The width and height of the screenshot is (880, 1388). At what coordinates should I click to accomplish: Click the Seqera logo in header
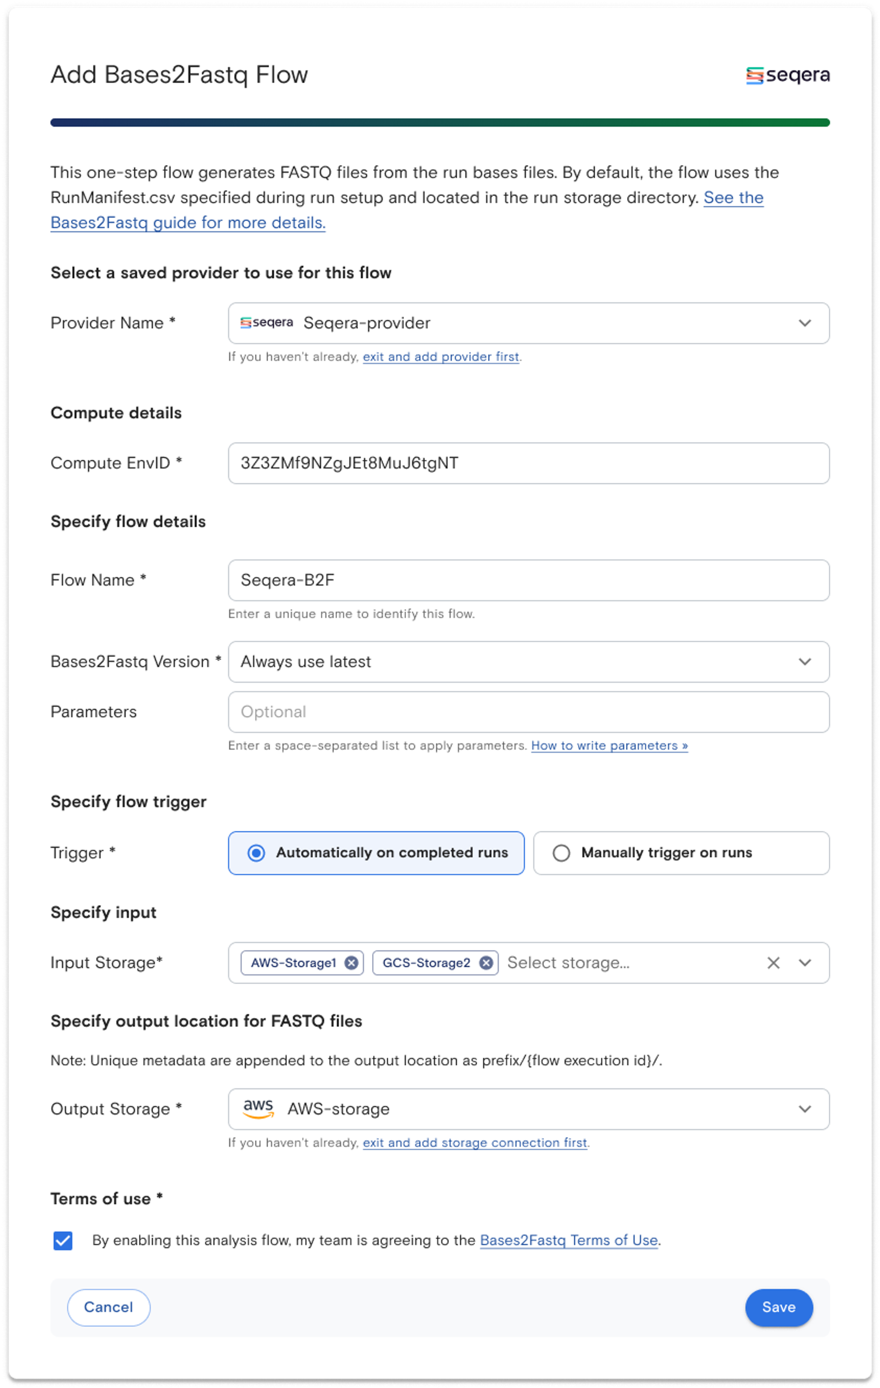(x=787, y=75)
